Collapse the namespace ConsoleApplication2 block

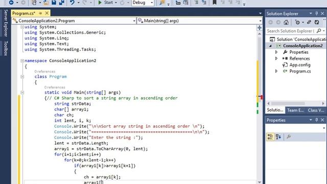tap(22, 61)
